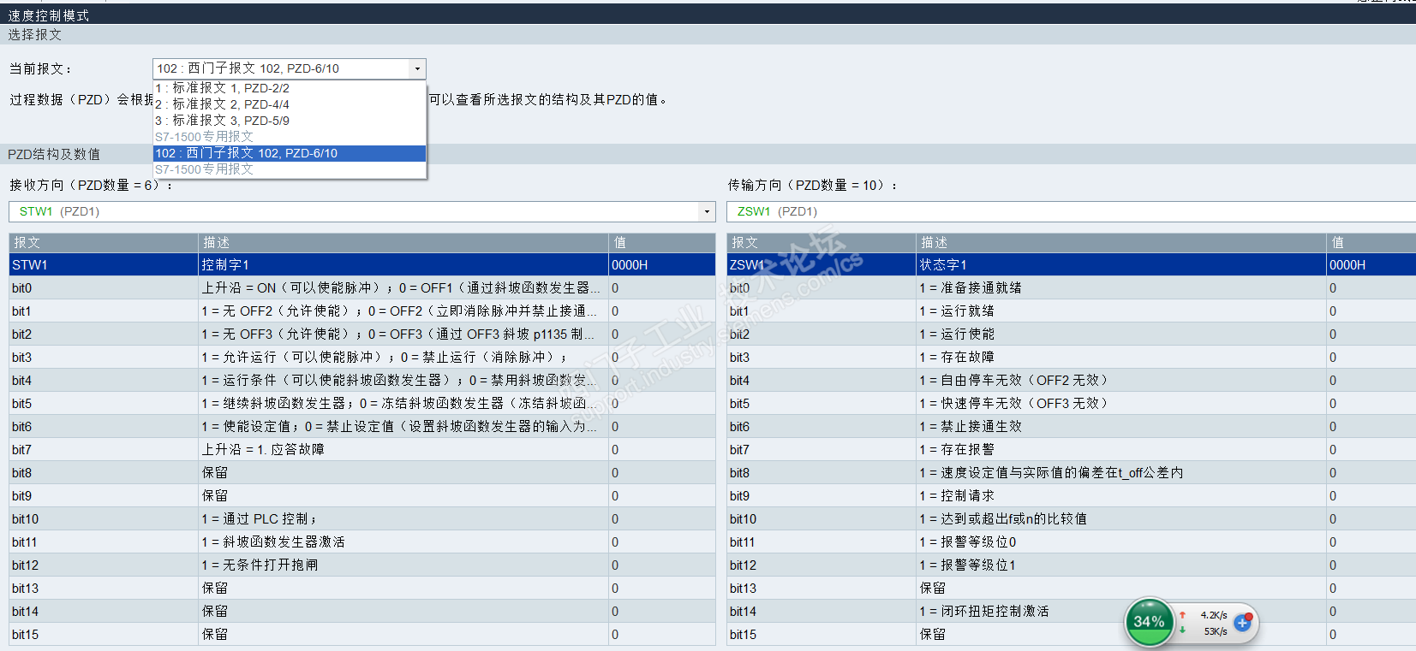
Task: Select row '1 = 无条件打开抱闸'
Action: [362, 565]
